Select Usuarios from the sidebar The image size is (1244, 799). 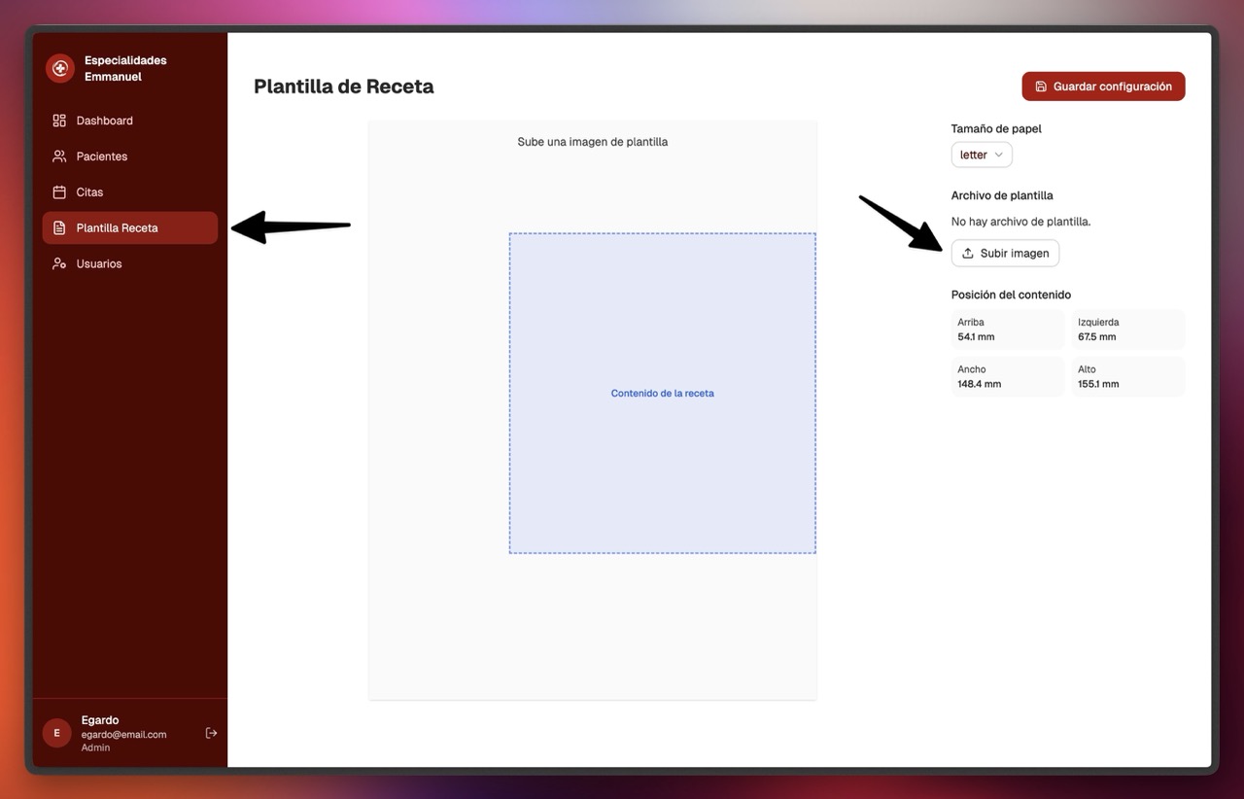(99, 264)
